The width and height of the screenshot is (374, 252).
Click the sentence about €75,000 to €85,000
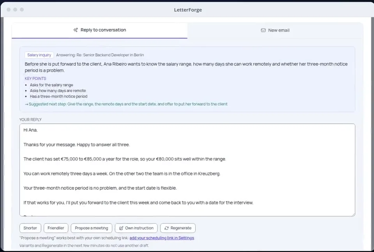[125, 159]
